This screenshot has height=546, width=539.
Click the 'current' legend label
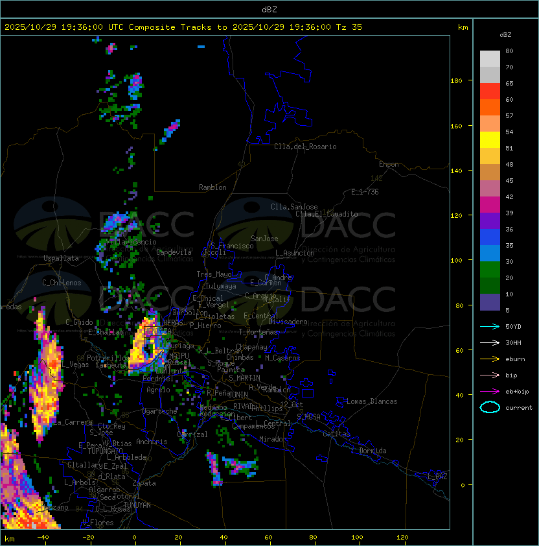pyautogui.click(x=519, y=408)
